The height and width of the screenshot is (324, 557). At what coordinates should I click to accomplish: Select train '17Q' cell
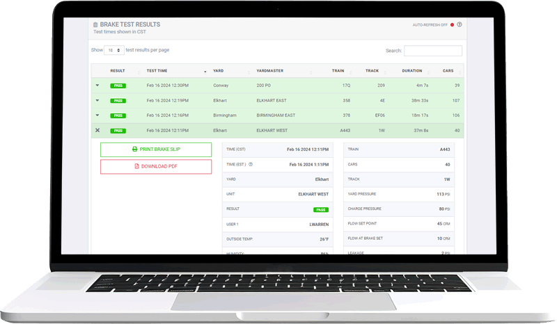coord(346,86)
